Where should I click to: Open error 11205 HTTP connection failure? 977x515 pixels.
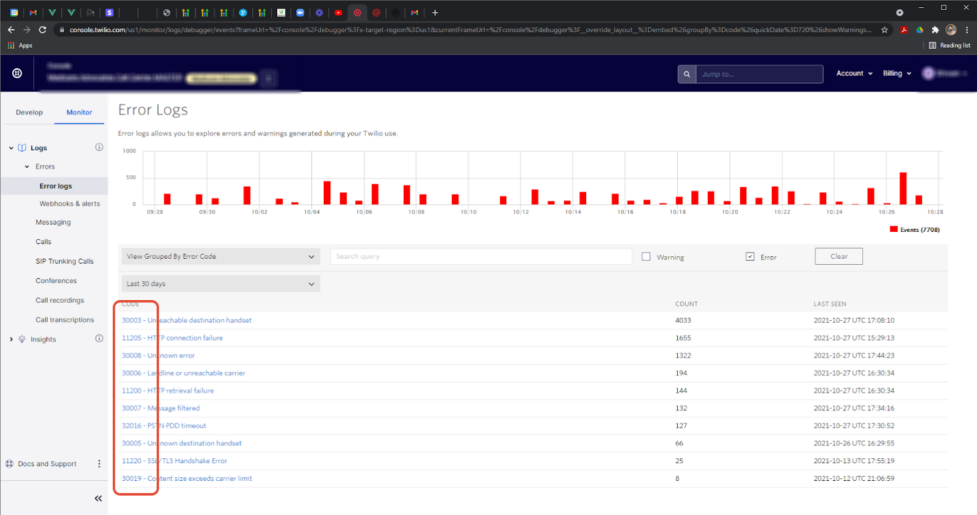172,338
